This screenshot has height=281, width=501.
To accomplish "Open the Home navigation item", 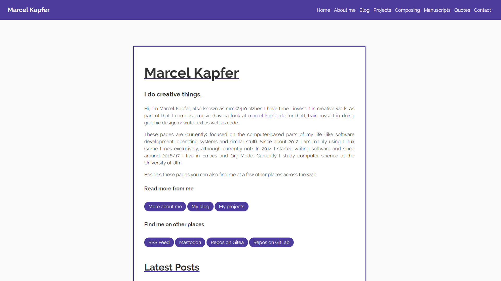I will point(323,10).
